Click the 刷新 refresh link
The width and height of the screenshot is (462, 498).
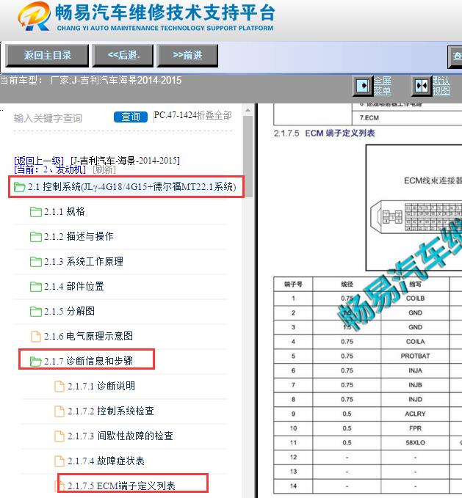coord(104,169)
